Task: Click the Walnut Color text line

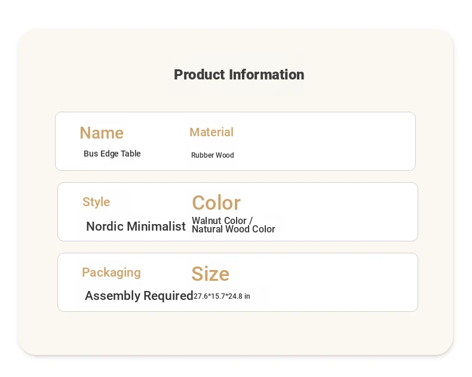Action: pos(222,220)
